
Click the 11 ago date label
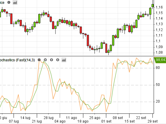point(72,118)
